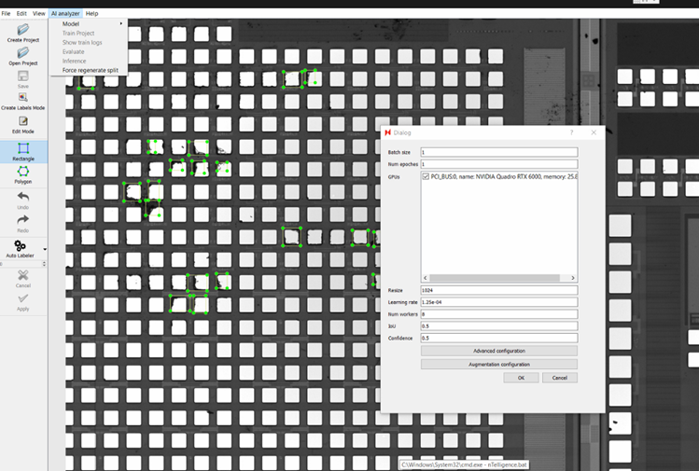Open Advanced configuration
Screen dimensions: 699x471
click(498, 351)
